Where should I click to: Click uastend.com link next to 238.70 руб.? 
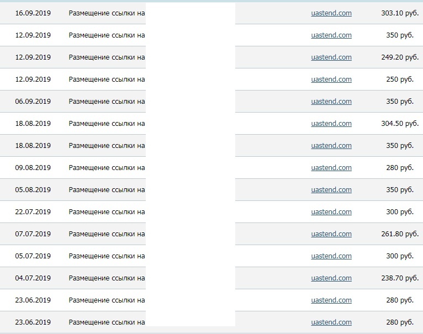click(331, 278)
